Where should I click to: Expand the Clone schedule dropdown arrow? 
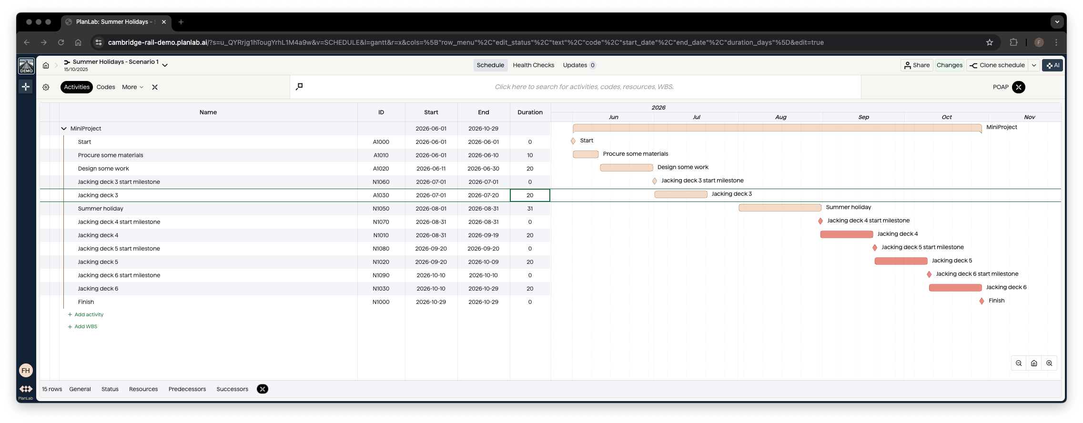tap(1034, 65)
